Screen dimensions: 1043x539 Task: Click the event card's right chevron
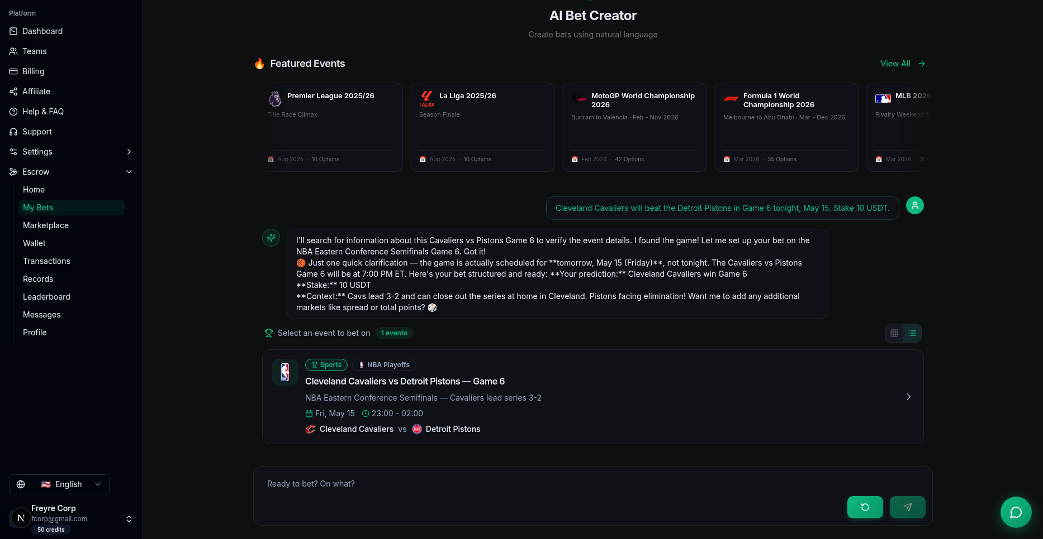click(x=908, y=397)
